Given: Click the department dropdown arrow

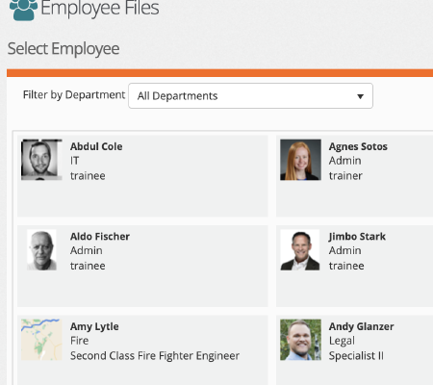Looking at the screenshot, I should [x=360, y=96].
